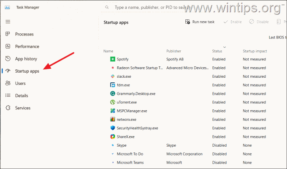Switch to the Startup apps page

pos(27,71)
